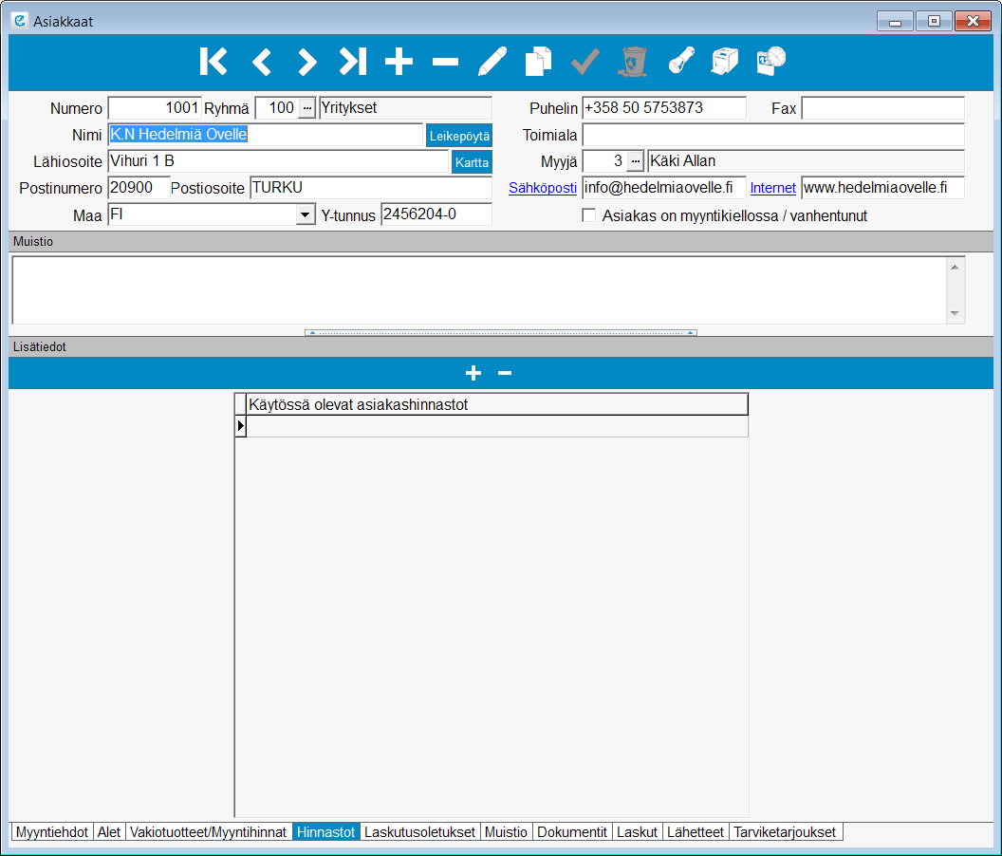Remove a row with the Lisätiedot minus icon
Screen dimensions: 1002x856
[505, 373]
